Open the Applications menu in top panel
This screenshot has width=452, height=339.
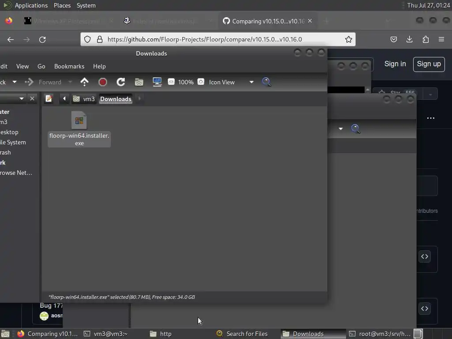point(31,5)
